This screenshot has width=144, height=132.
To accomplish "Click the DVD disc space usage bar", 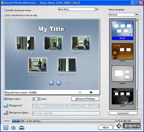I will 76,121.
